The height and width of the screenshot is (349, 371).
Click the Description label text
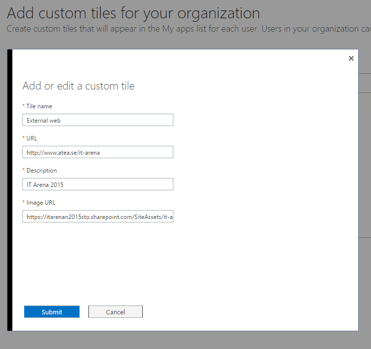tap(41, 171)
